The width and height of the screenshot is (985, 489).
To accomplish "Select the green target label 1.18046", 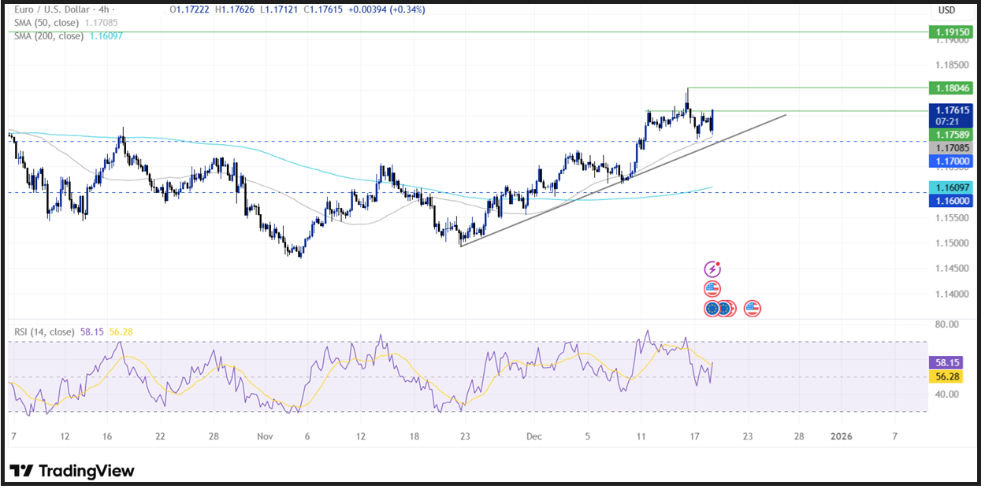I will [x=951, y=88].
